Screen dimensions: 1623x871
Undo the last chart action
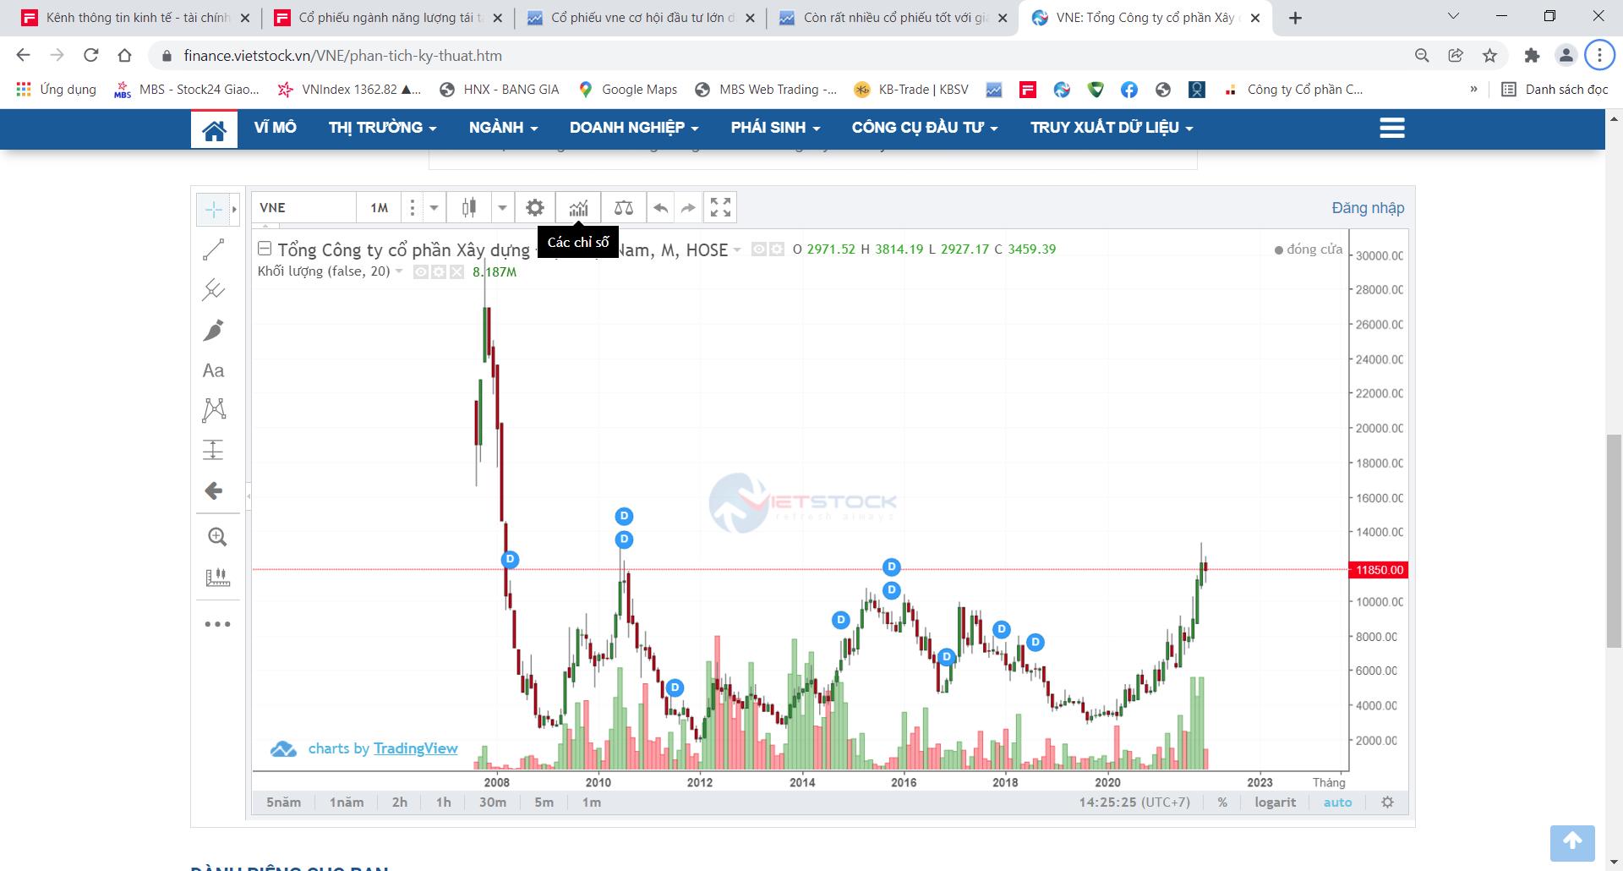click(661, 208)
